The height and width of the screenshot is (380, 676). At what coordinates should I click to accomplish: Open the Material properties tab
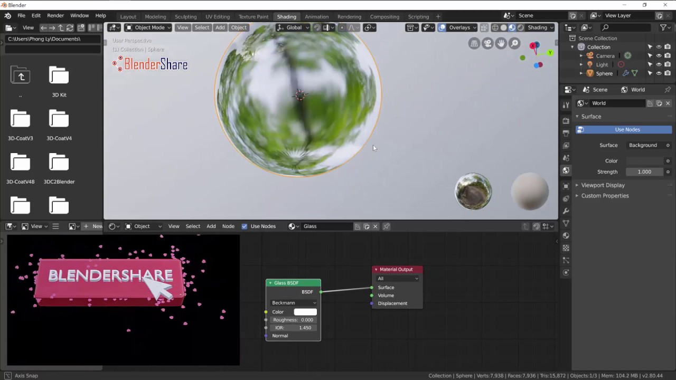coord(566,235)
